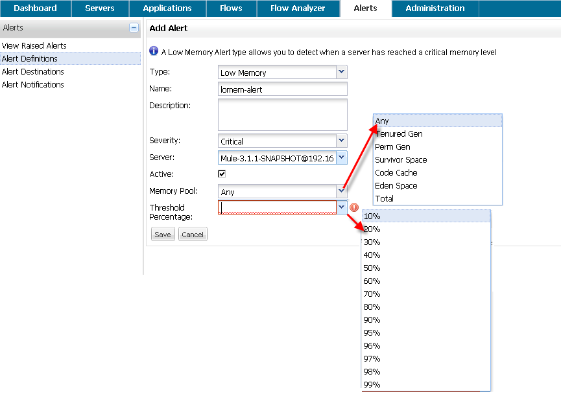Choose Tenured Gen memory pool option
The image size is (561, 394).
[x=400, y=134]
